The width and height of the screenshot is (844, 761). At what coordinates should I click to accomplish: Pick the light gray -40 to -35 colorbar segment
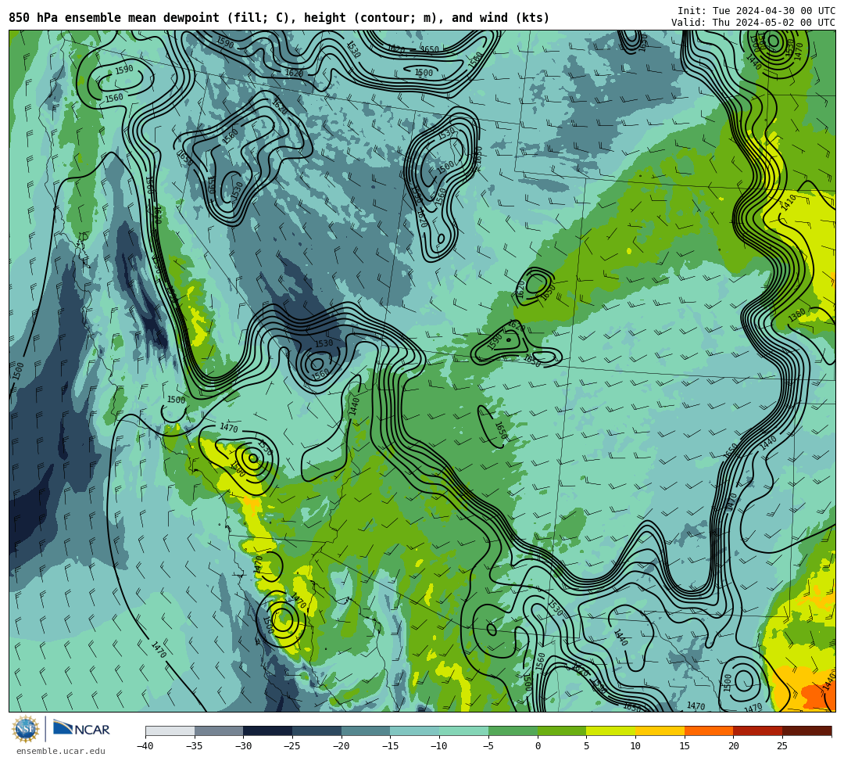point(170,730)
